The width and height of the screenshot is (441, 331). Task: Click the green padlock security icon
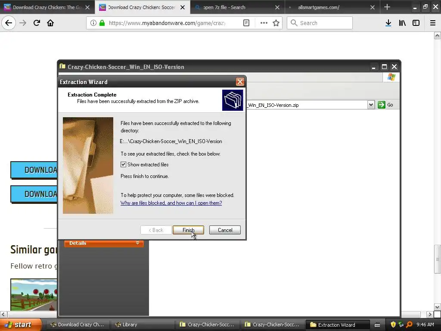pos(102,23)
